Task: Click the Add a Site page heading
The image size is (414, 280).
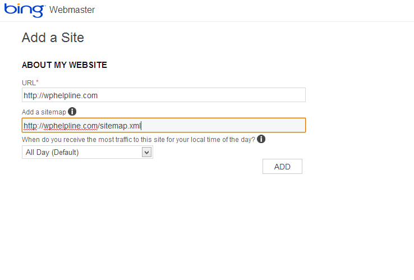Action: point(53,38)
